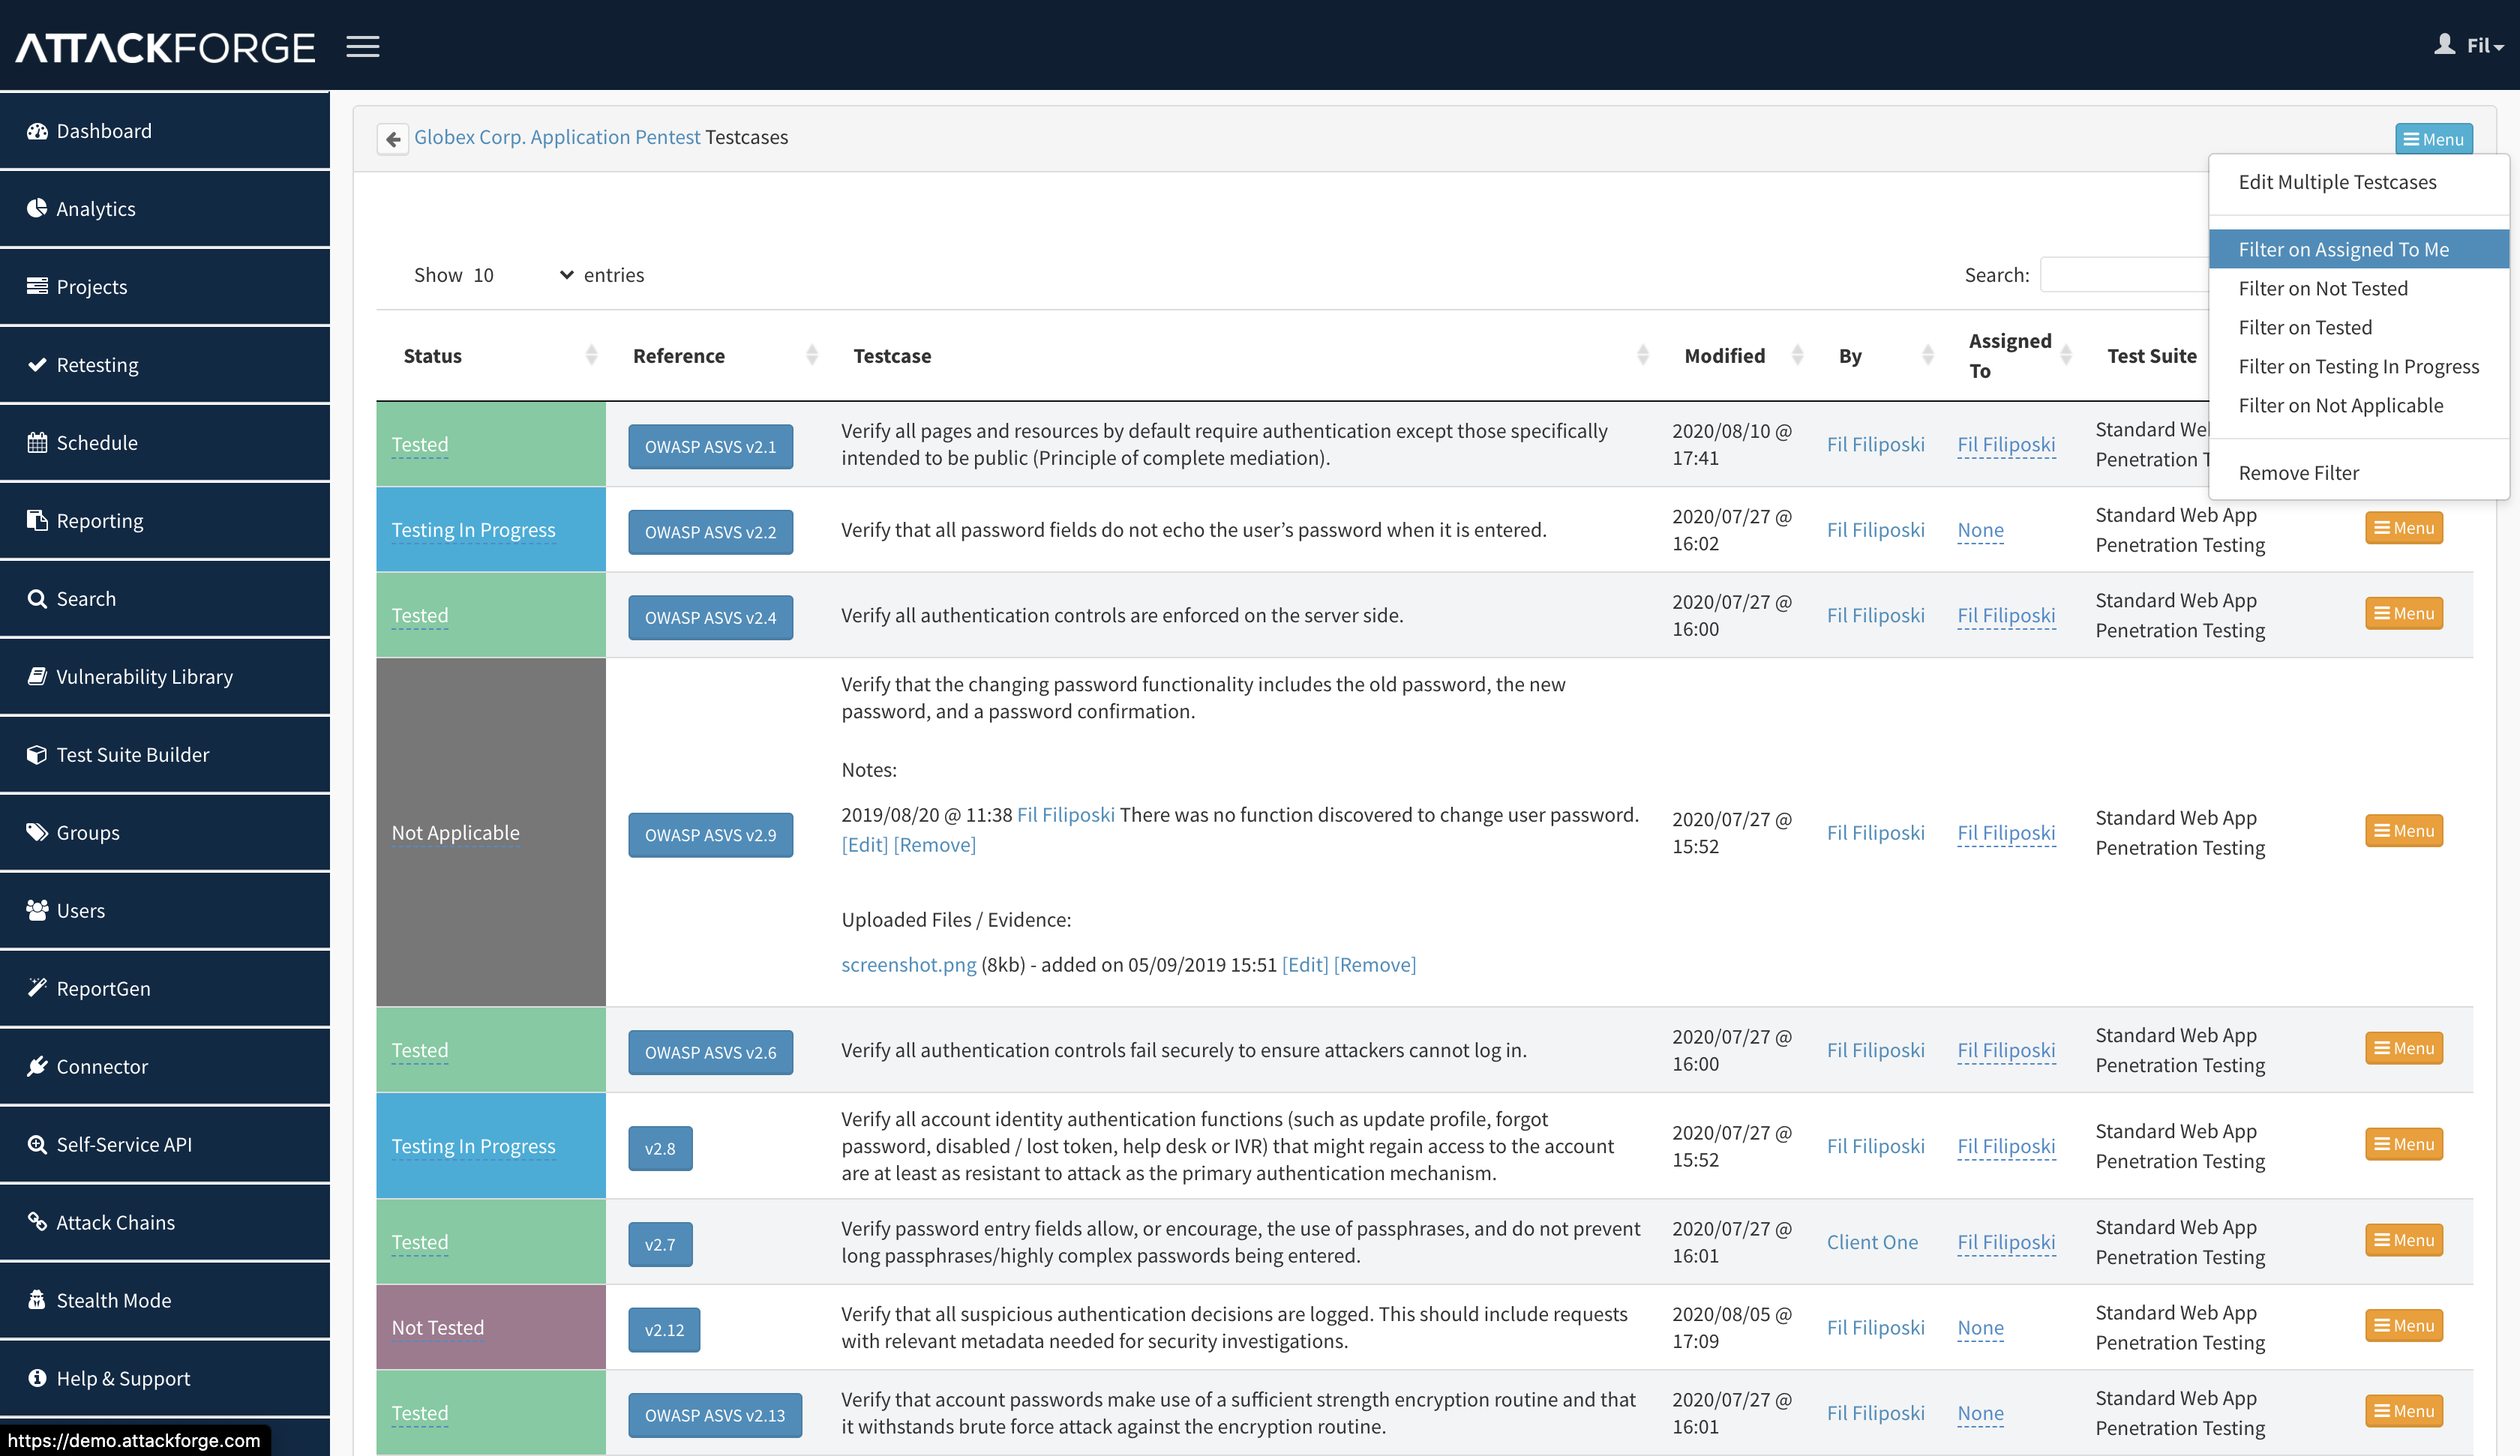Click the v2.12 reference badge

point(664,1330)
